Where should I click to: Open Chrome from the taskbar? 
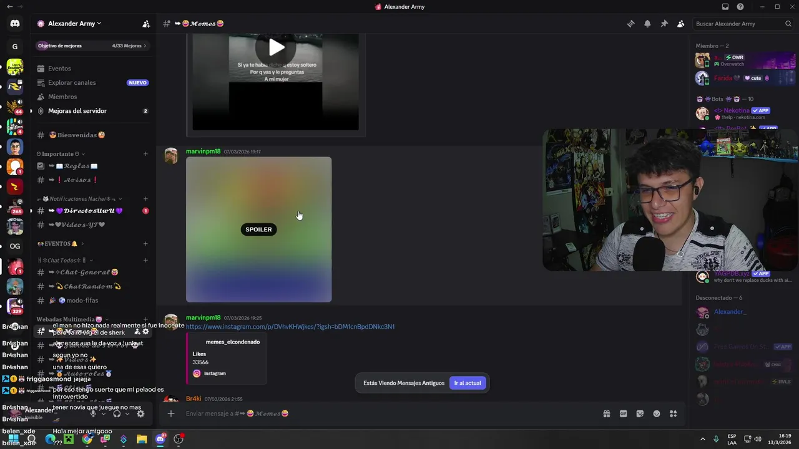tap(87, 439)
